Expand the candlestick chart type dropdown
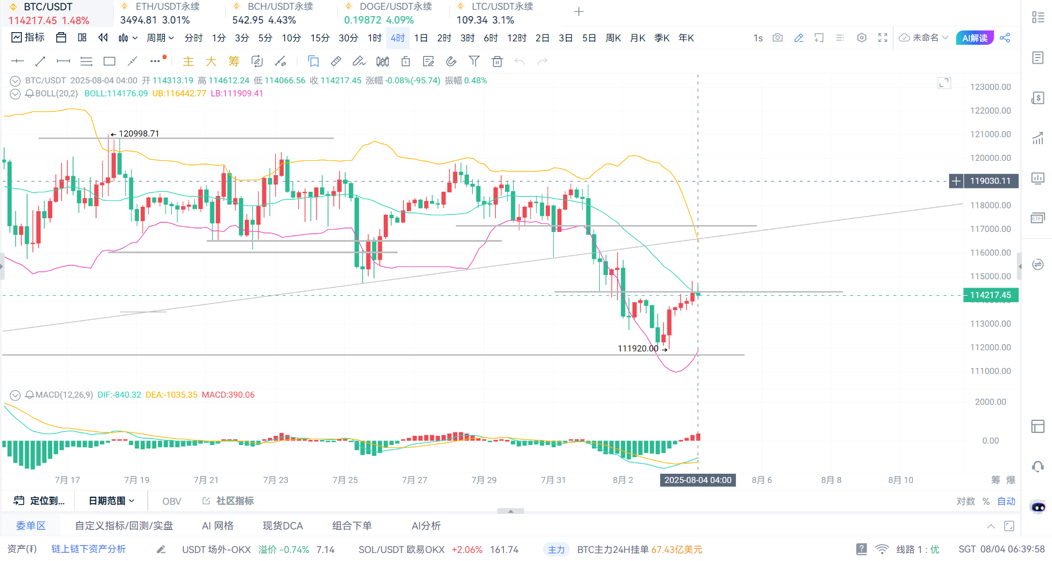 [x=128, y=38]
